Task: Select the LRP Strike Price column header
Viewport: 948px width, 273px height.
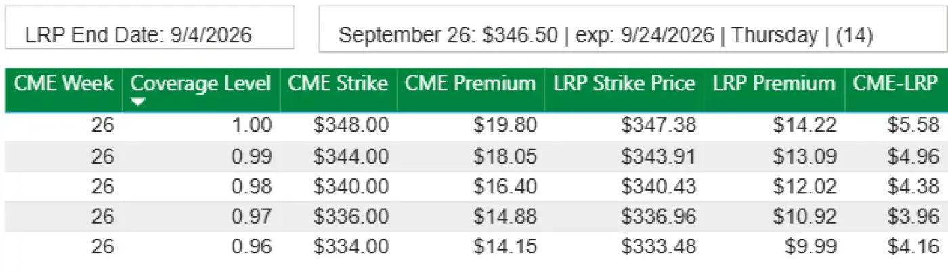Action: tap(624, 84)
